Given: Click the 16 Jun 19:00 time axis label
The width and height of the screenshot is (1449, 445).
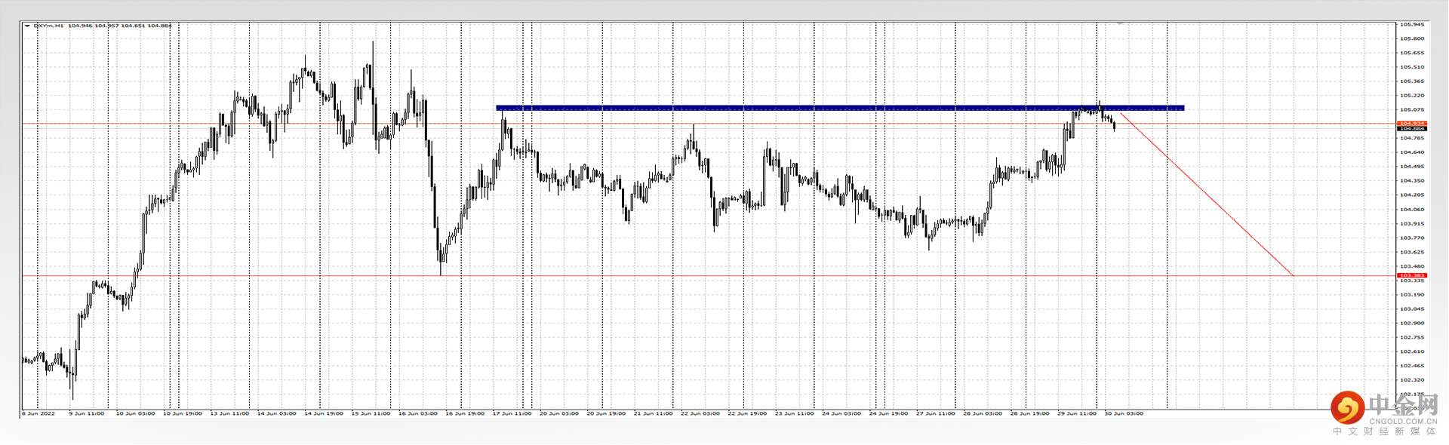Looking at the screenshot, I should pyautogui.click(x=465, y=413).
